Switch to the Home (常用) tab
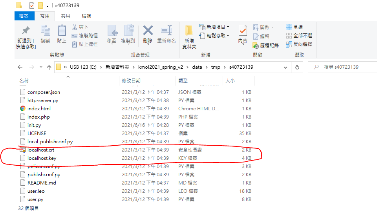Image resolution: width=377 pixels, height=212 pixels. pos(45,16)
